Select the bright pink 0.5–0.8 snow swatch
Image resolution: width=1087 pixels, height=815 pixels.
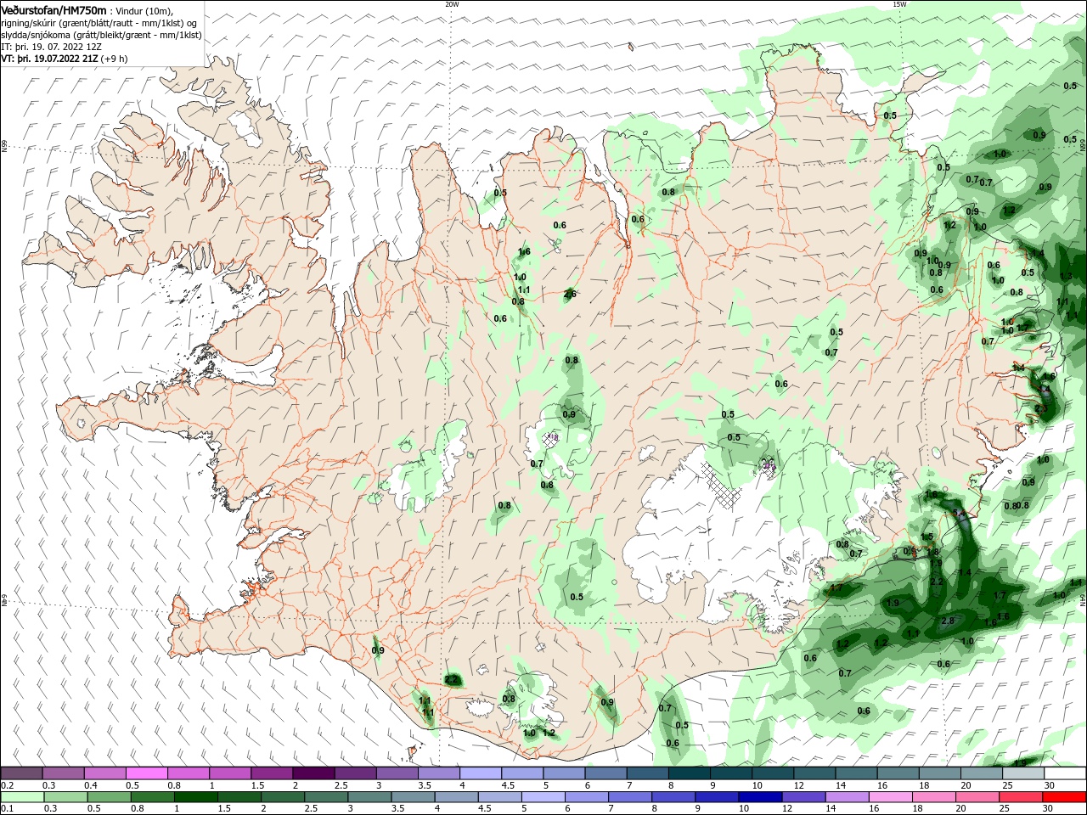pyautogui.click(x=145, y=773)
